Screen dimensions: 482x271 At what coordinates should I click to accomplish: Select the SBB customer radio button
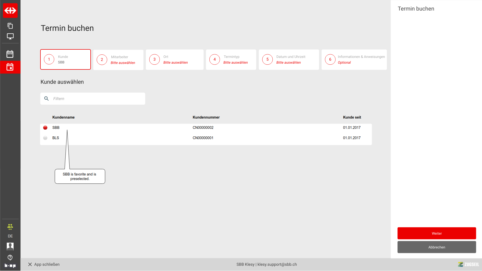[45, 128]
